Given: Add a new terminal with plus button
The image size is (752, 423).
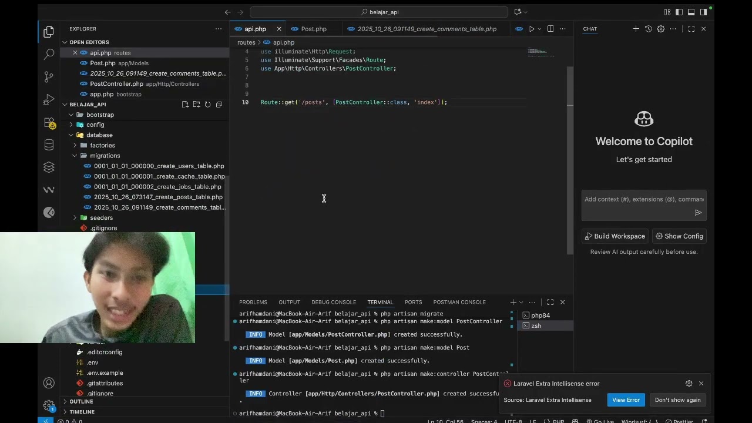Looking at the screenshot, I should 513,302.
